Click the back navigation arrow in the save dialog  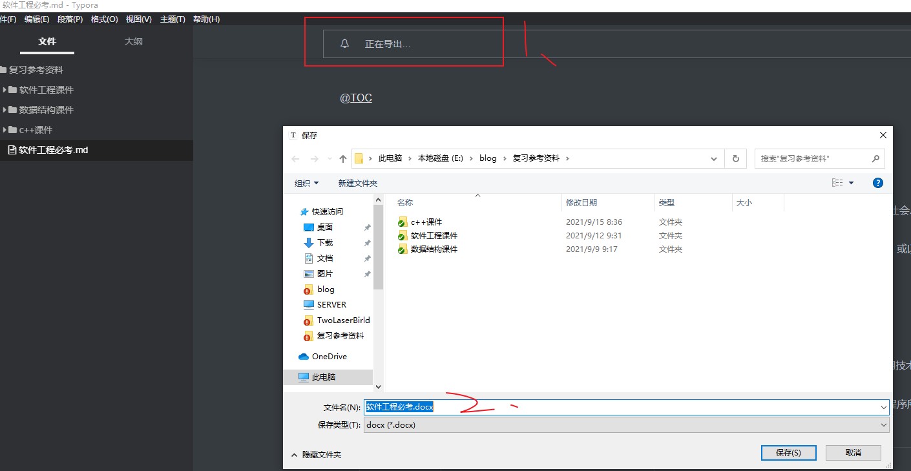[x=295, y=158]
